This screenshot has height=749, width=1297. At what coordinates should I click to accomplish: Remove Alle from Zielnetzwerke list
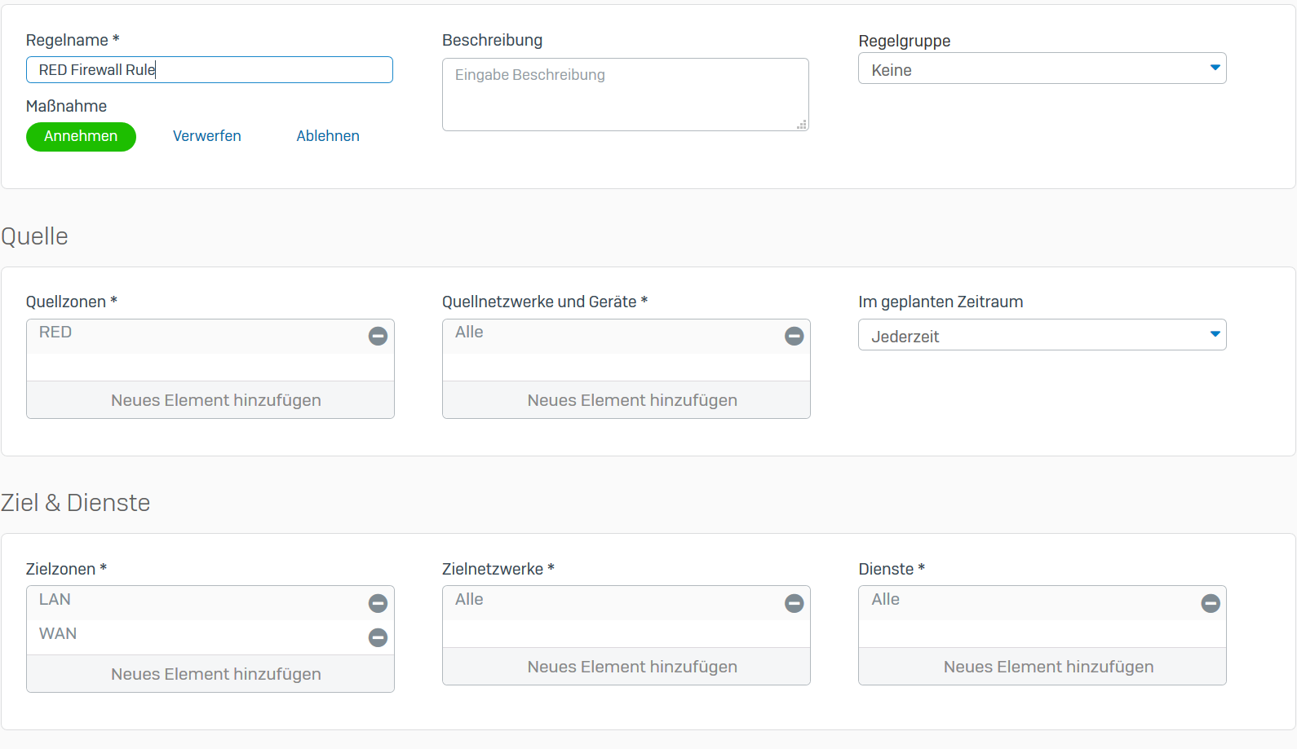794,603
